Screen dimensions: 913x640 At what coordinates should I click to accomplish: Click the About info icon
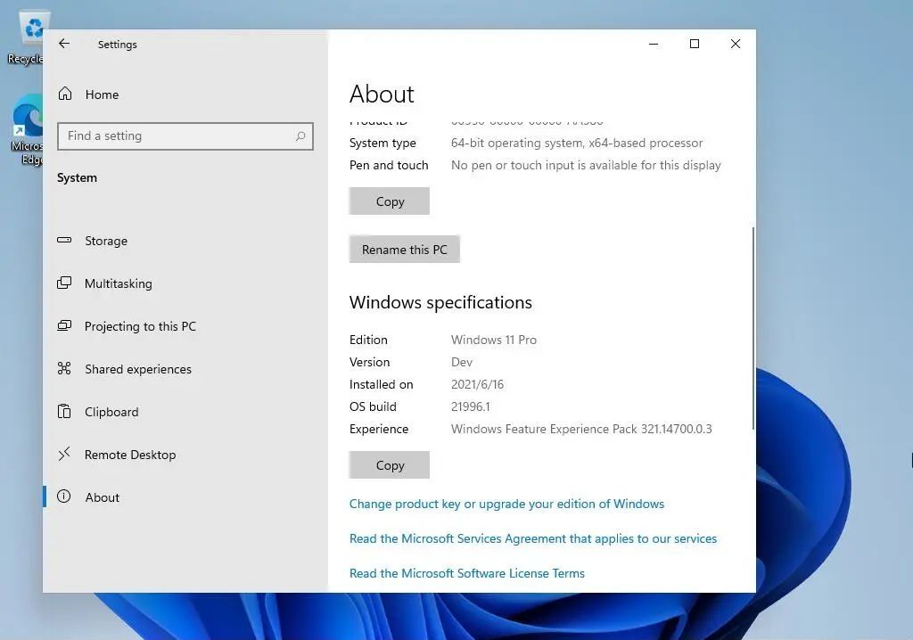point(64,496)
